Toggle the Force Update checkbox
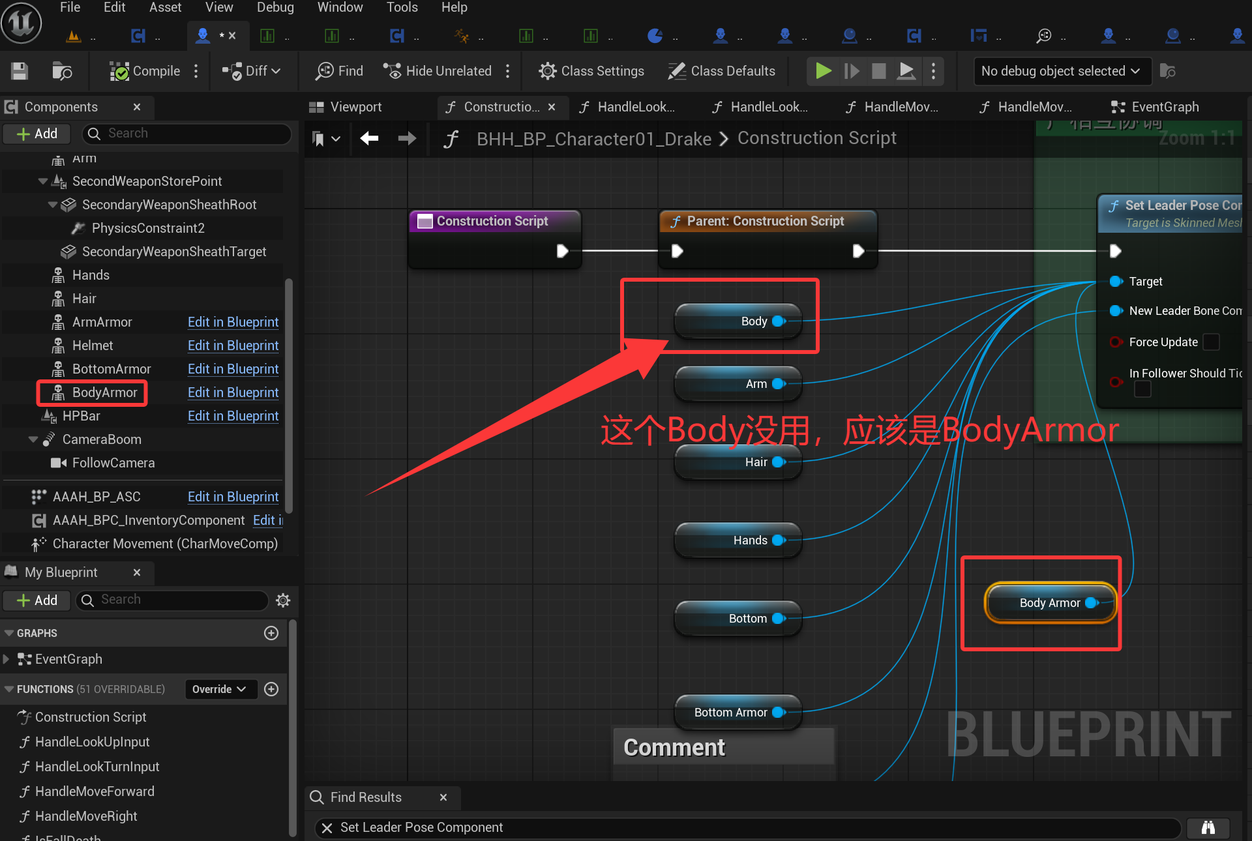Screen dimensions: 1252x841 click(x=1211, y=342)
